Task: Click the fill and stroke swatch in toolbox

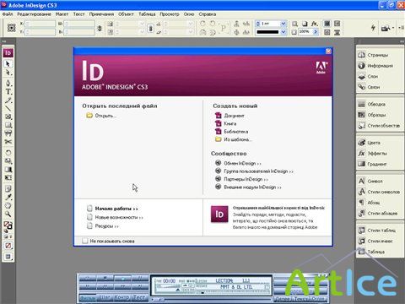Action: (8, 225)
